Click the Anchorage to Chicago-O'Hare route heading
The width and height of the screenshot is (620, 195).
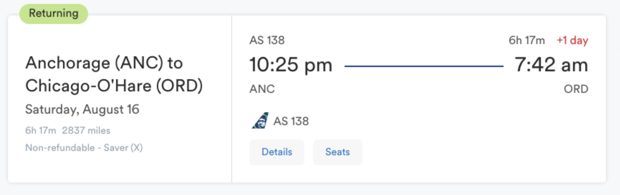pyautogui.click(x=114, y=74)
